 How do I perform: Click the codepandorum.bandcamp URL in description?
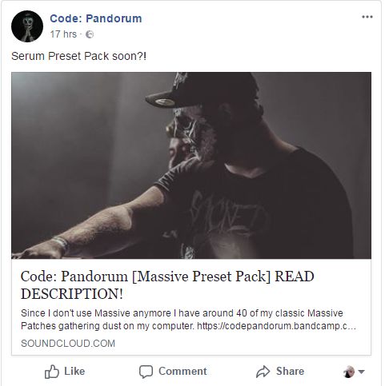(x=276, y=326)
